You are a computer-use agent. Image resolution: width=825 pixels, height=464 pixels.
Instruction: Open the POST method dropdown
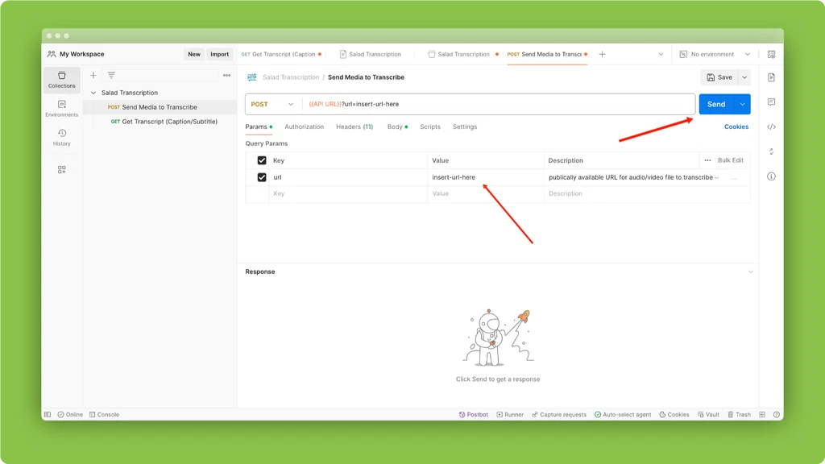pos(272,104)
